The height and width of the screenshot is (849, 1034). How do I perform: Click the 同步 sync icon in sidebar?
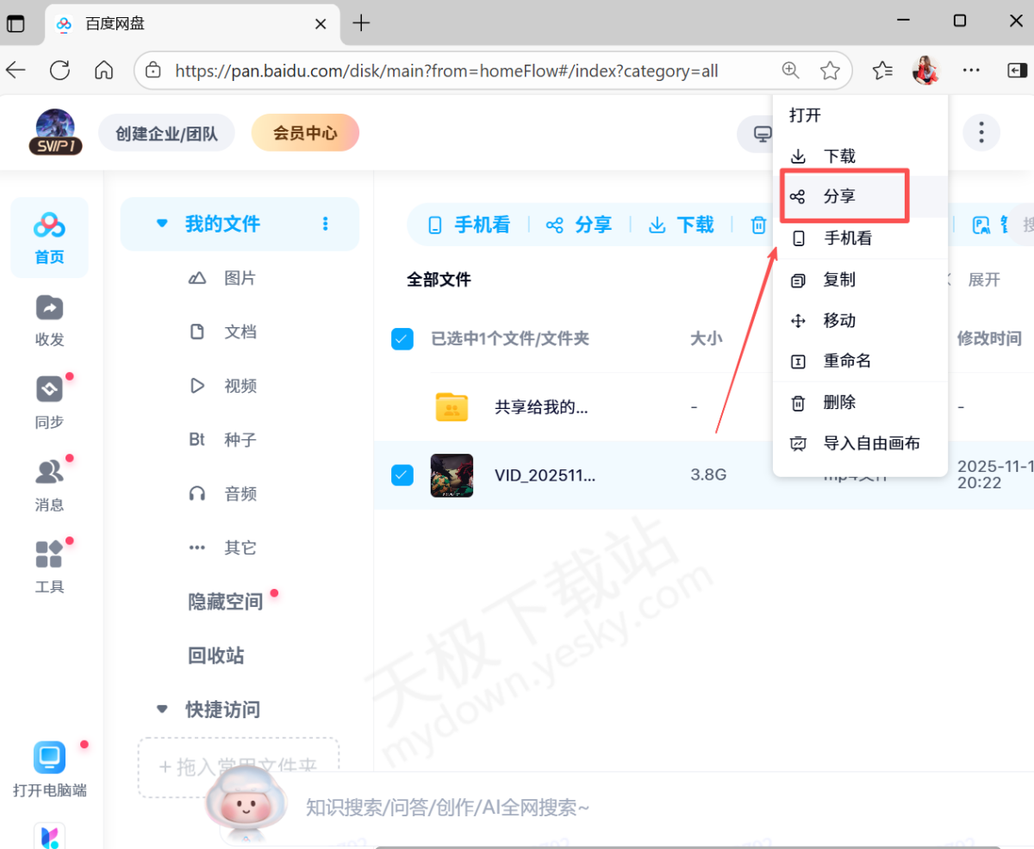point(49,401)
